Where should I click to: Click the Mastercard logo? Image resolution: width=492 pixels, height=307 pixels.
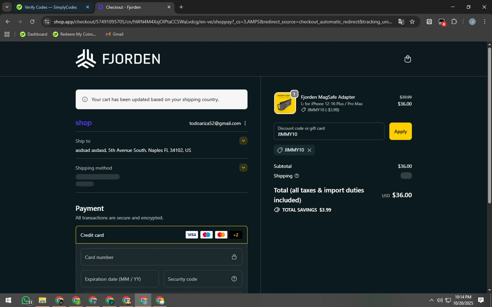click(221, 235)
